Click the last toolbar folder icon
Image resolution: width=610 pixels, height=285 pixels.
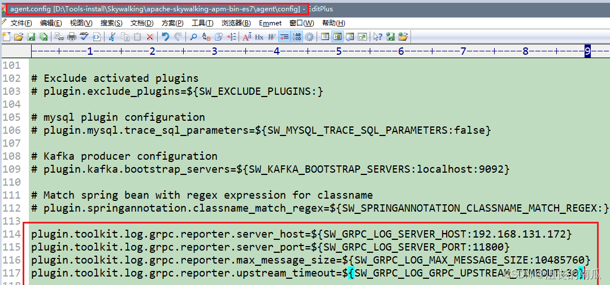point(403,37)
